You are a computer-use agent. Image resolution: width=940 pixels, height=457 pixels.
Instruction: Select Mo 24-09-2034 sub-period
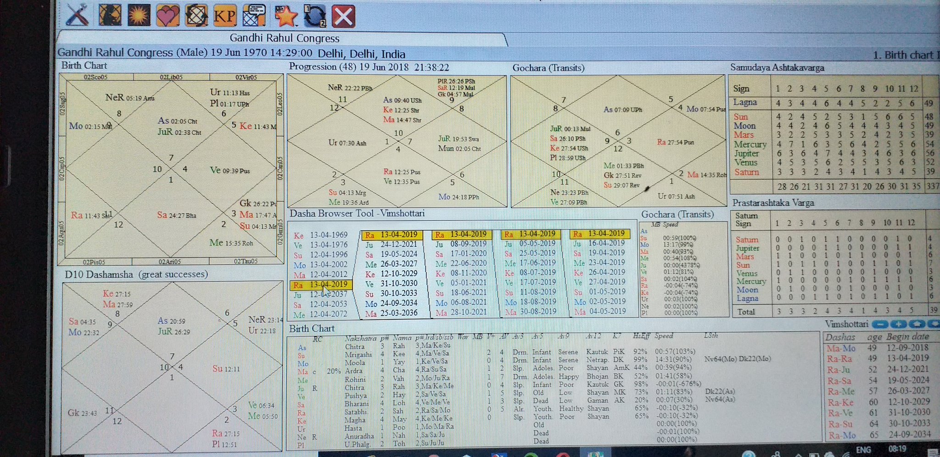point(391,303)
